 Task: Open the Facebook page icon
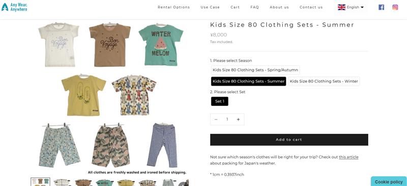(x=381, y=7)
